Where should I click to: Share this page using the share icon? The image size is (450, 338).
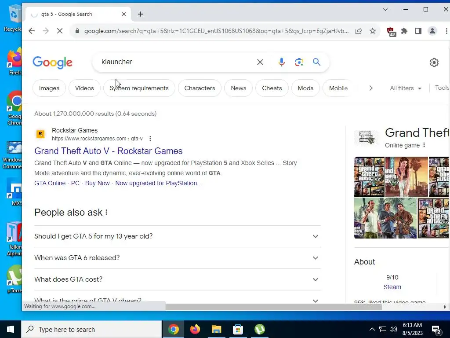coord(359,31)
